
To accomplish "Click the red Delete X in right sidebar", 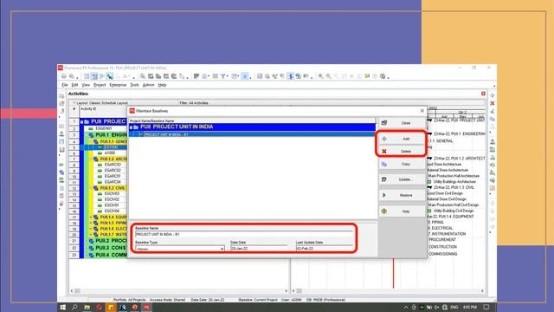I will point(493,103).
